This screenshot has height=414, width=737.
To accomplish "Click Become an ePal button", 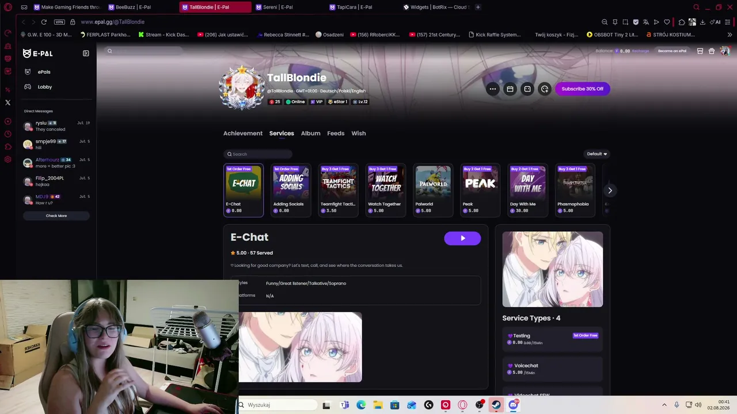I will click(x=672, y=51).
